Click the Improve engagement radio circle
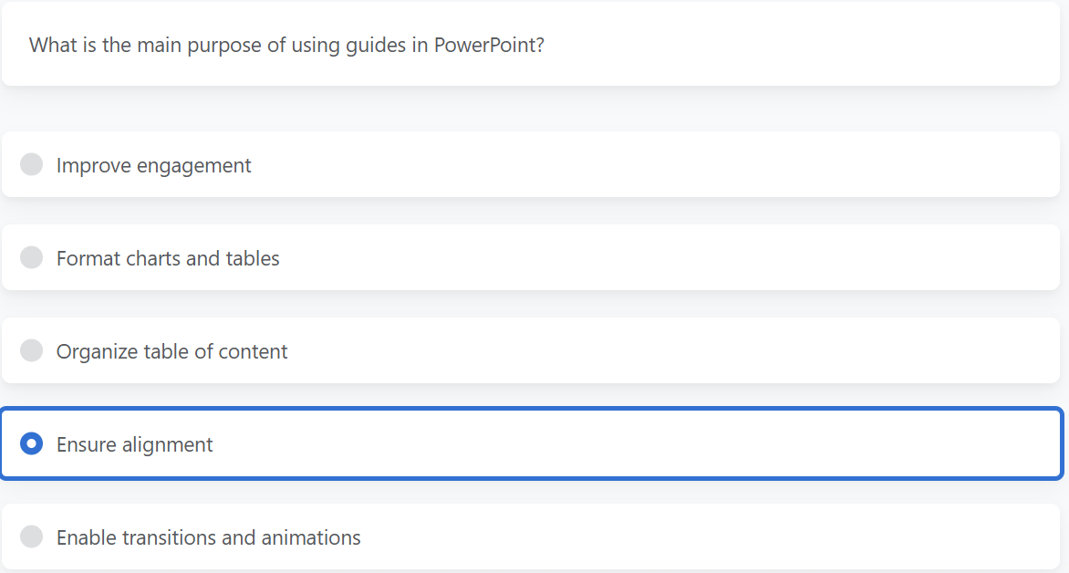 point(31,165)
